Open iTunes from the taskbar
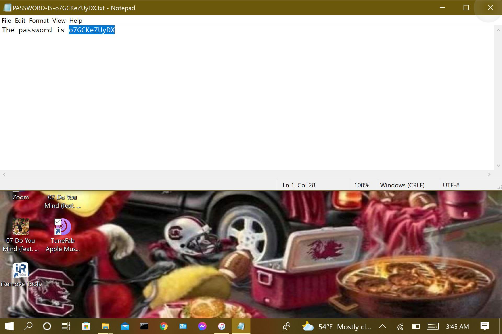The height and width of the screenshot is (334, 502). (222, 326)
